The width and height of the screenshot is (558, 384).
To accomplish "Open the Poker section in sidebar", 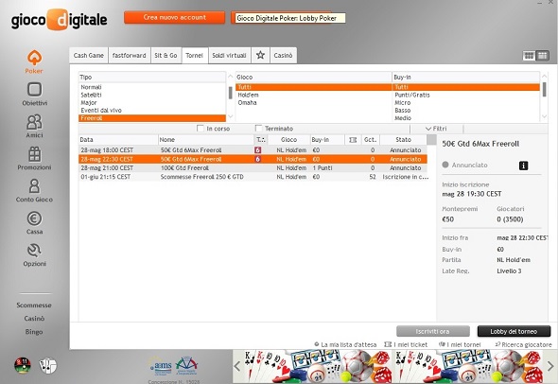I will pyautogui.click(x=34, y=61).
